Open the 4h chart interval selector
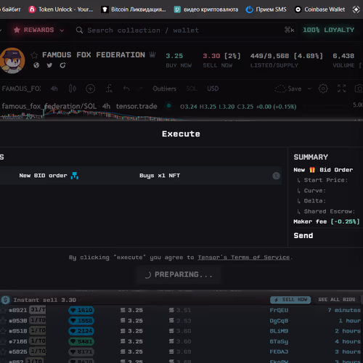 pyautogui.click(x=54, y=89)
